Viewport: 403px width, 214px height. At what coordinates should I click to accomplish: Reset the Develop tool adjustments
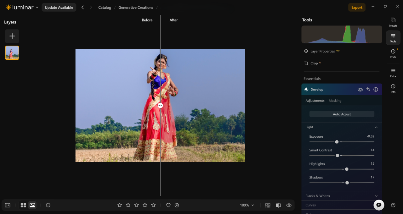(x=368, y=90)
